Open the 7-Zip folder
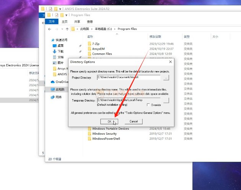Viewport: 241px width, 190px height. point(96,44)
